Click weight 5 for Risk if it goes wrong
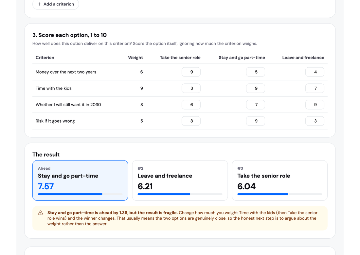The image size is (360, 255). [x=142, y=121]
